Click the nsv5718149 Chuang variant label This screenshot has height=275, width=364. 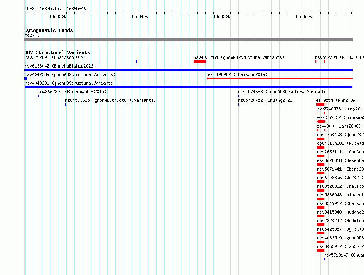(344, 255)
